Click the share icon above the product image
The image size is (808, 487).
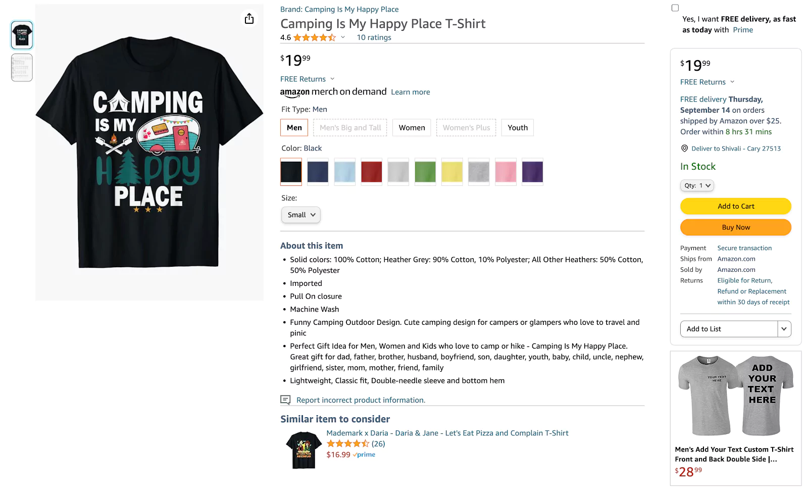249,18
